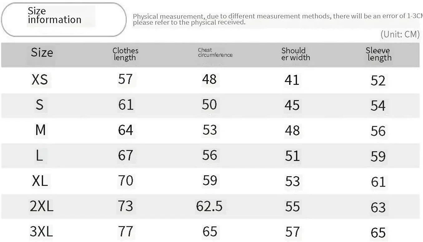Click the Unit: CM label
Image resolution: width=423 pixels, height=242 pixels.
pyautogui.click(x=400, y=34)
